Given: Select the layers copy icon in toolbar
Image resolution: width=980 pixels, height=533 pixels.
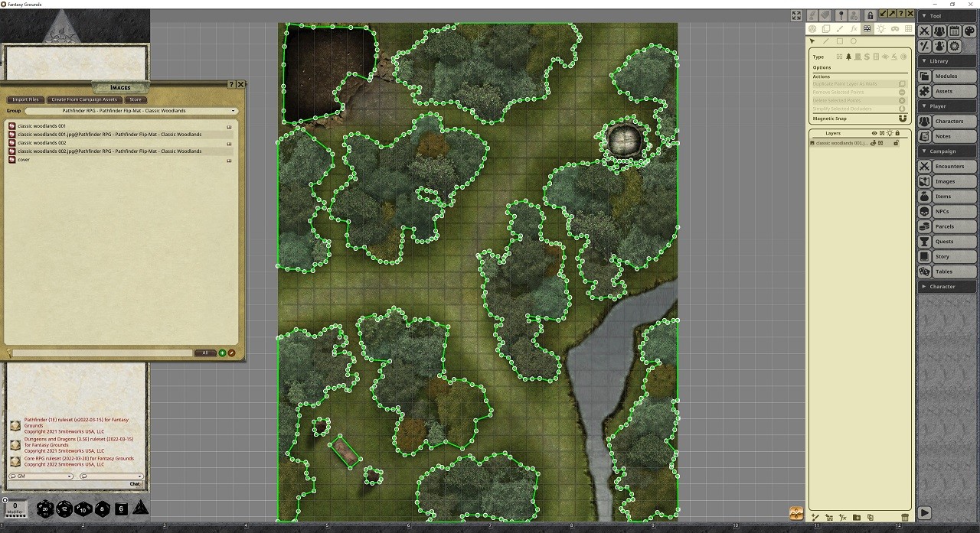Looking at the screenshot, I should tap(826, 28).
